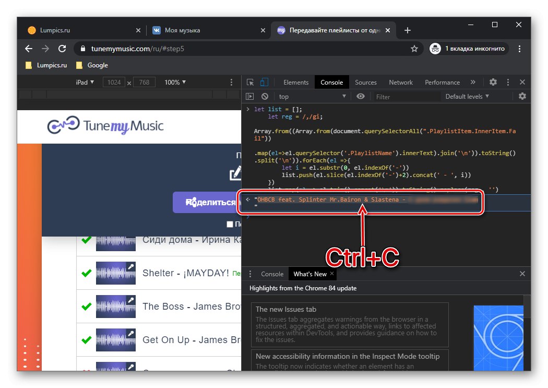Image resolution: width=548 pixels, height=388 pixels.
Task: Open the Performance panel tab
Action: (x=442, y=82)
